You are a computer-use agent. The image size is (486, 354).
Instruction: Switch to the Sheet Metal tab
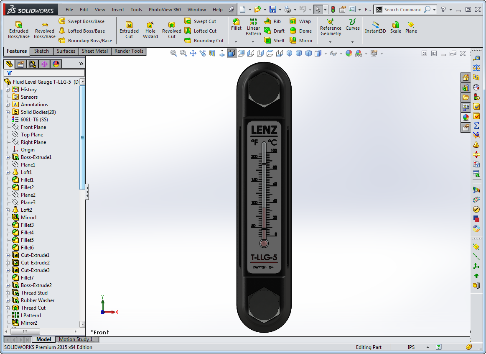click(x=95, y=51)
